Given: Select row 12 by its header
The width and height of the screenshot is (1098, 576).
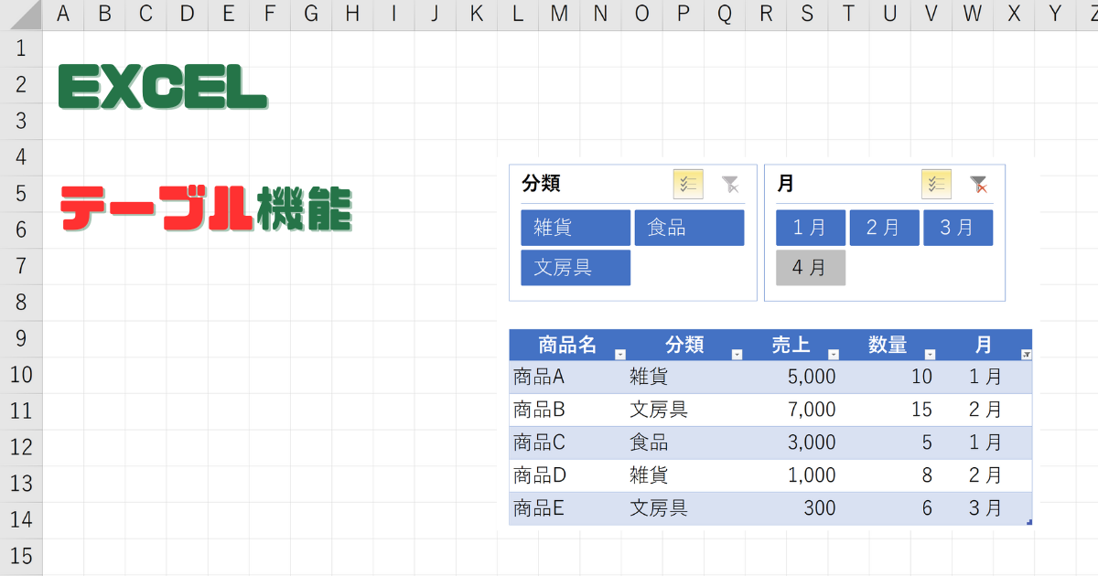Looking at the screenshot, I should pyautogui.click(x=21, y=447).
